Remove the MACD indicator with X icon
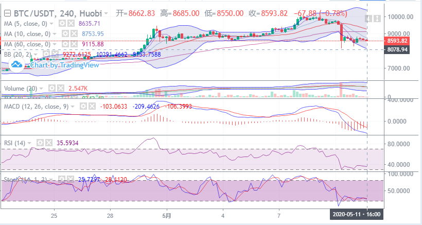Screen dimensions: 422x225 92,106
